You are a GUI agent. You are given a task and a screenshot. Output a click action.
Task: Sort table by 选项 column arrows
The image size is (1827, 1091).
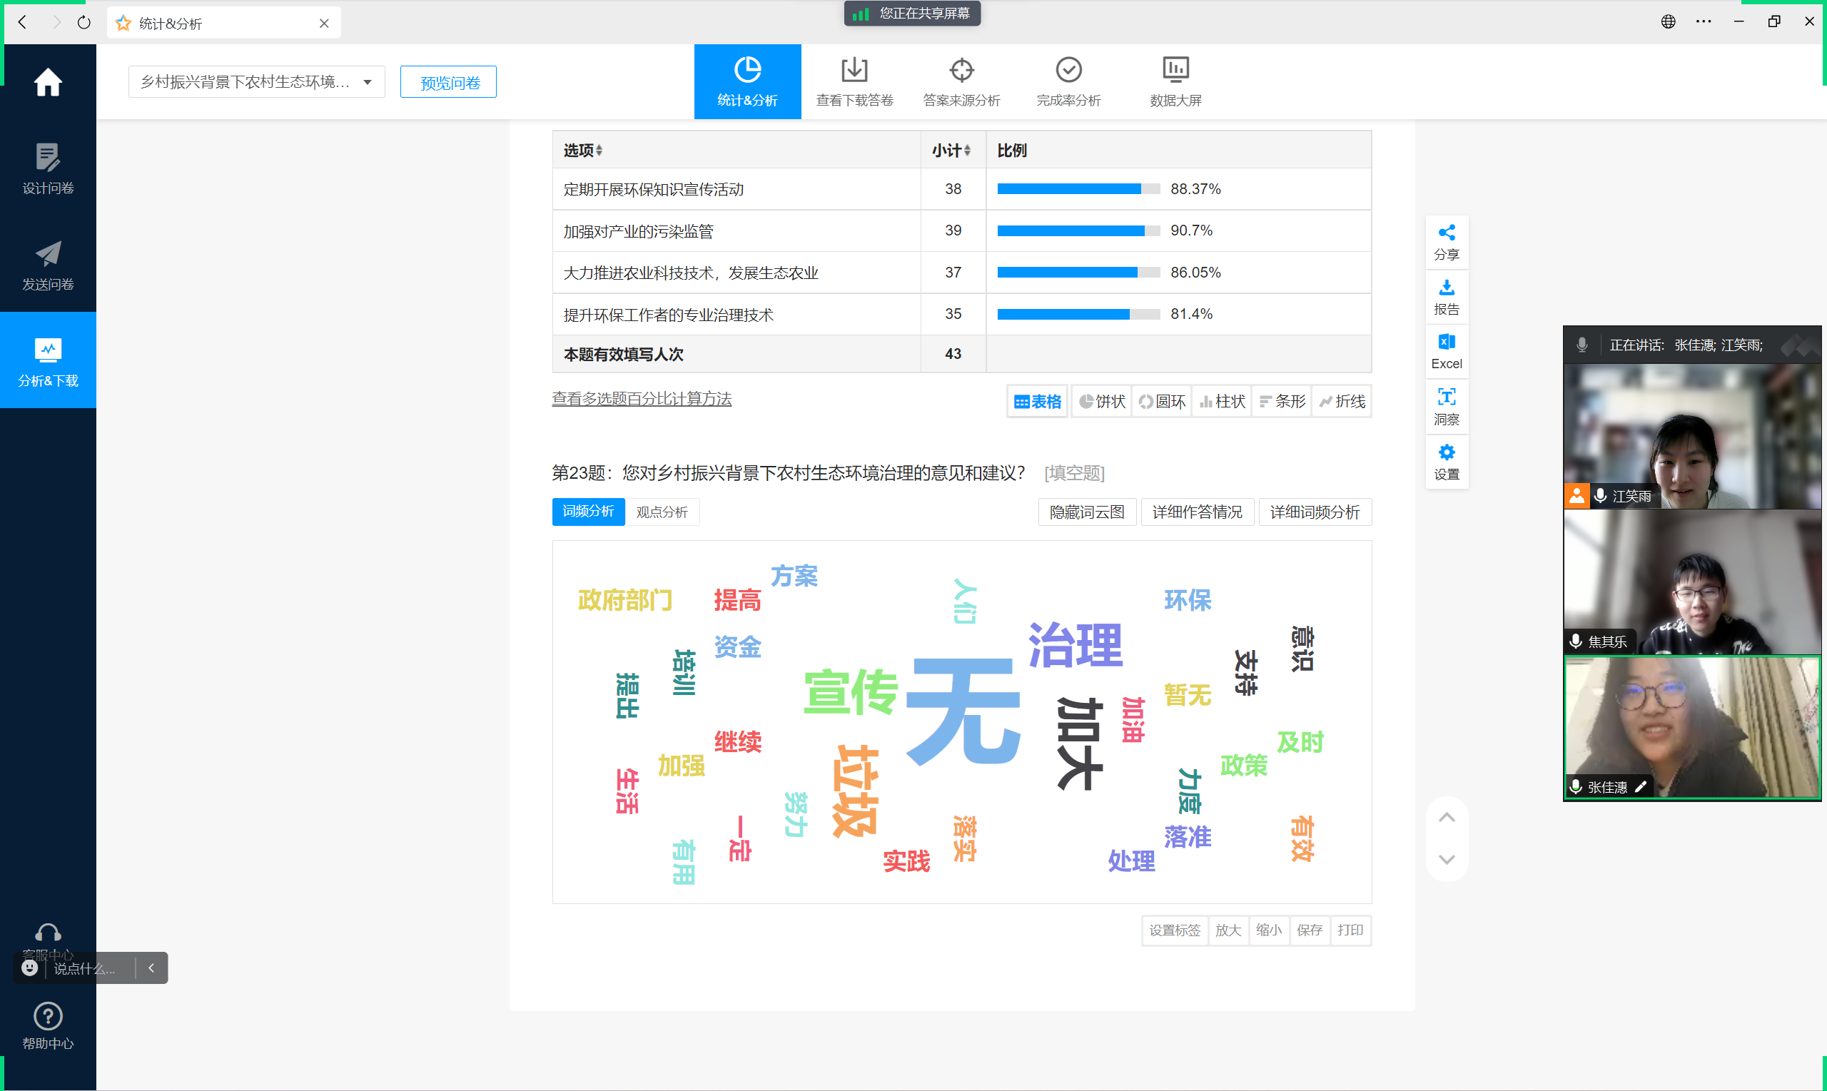[599, 151]
